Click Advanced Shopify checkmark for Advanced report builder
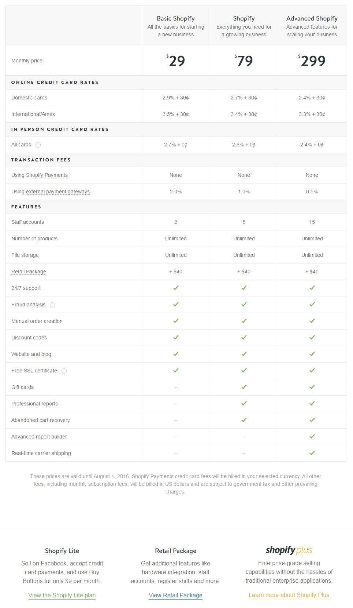Viewport: 353px width, 608px height. point(312,437)
